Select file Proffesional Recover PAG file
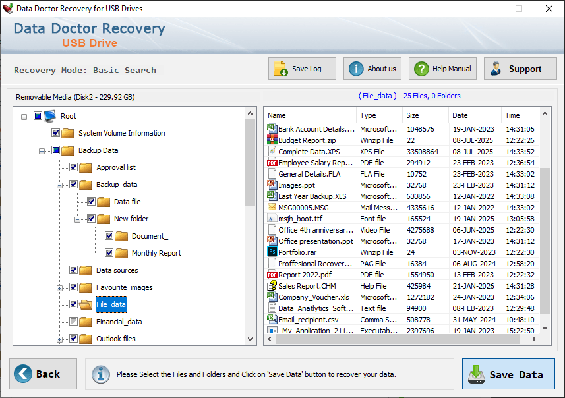565x398 pixels. 315,264
